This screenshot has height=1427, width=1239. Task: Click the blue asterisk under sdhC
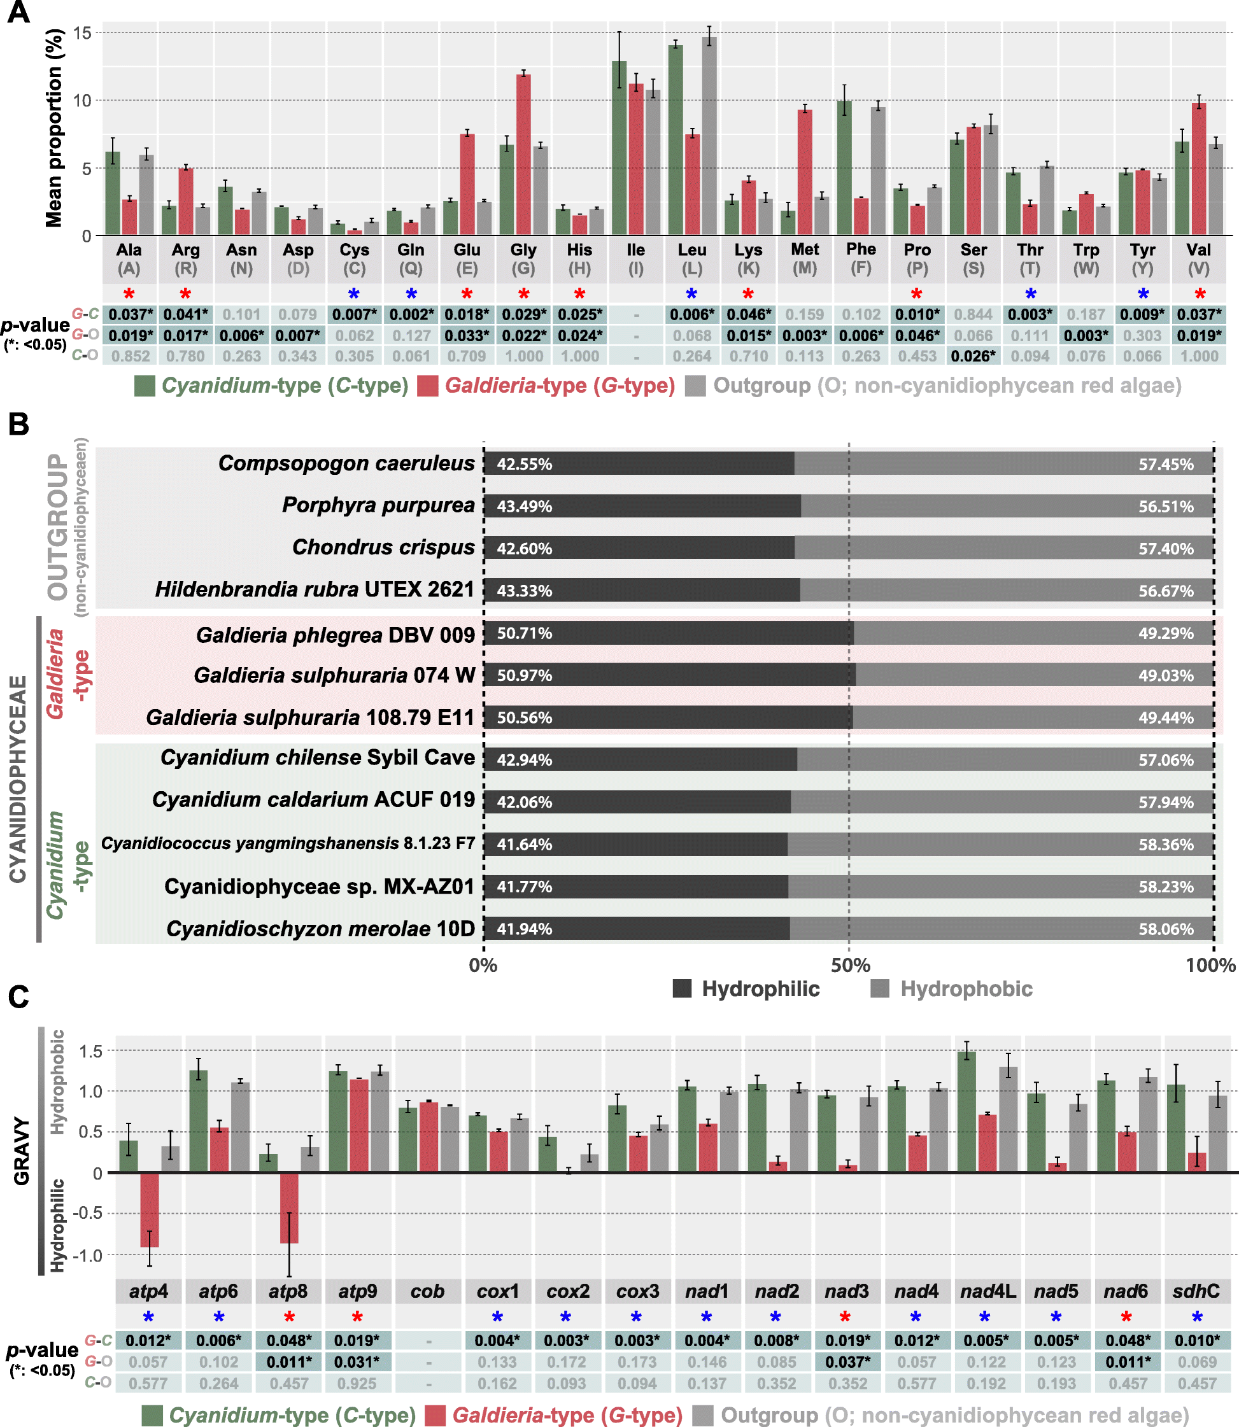pyautogui.click(x=1197, y=1317)
